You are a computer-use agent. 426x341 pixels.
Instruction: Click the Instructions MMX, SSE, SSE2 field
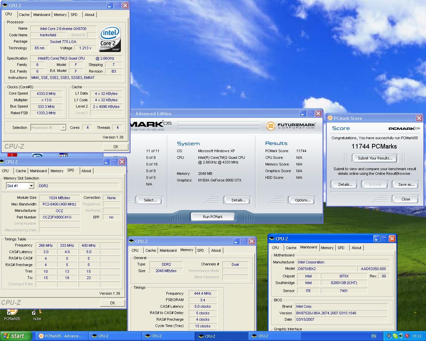(76, 78)
